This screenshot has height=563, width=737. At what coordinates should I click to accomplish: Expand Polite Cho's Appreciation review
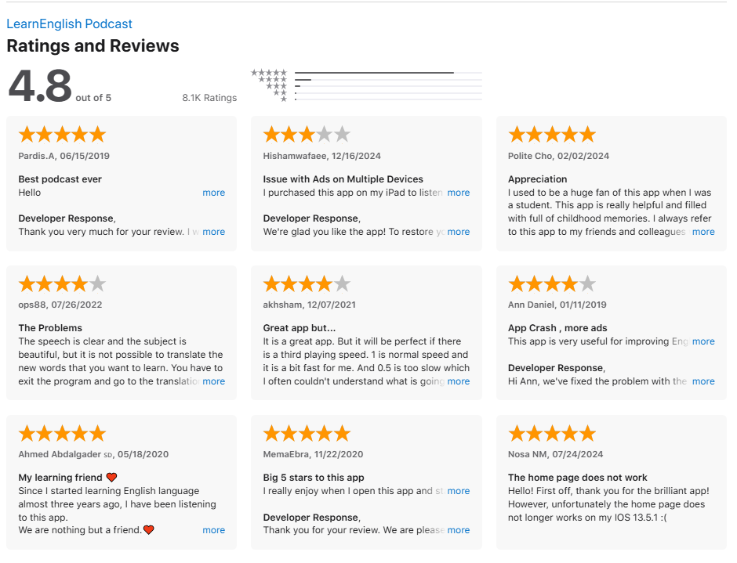[x=703, y=232]
